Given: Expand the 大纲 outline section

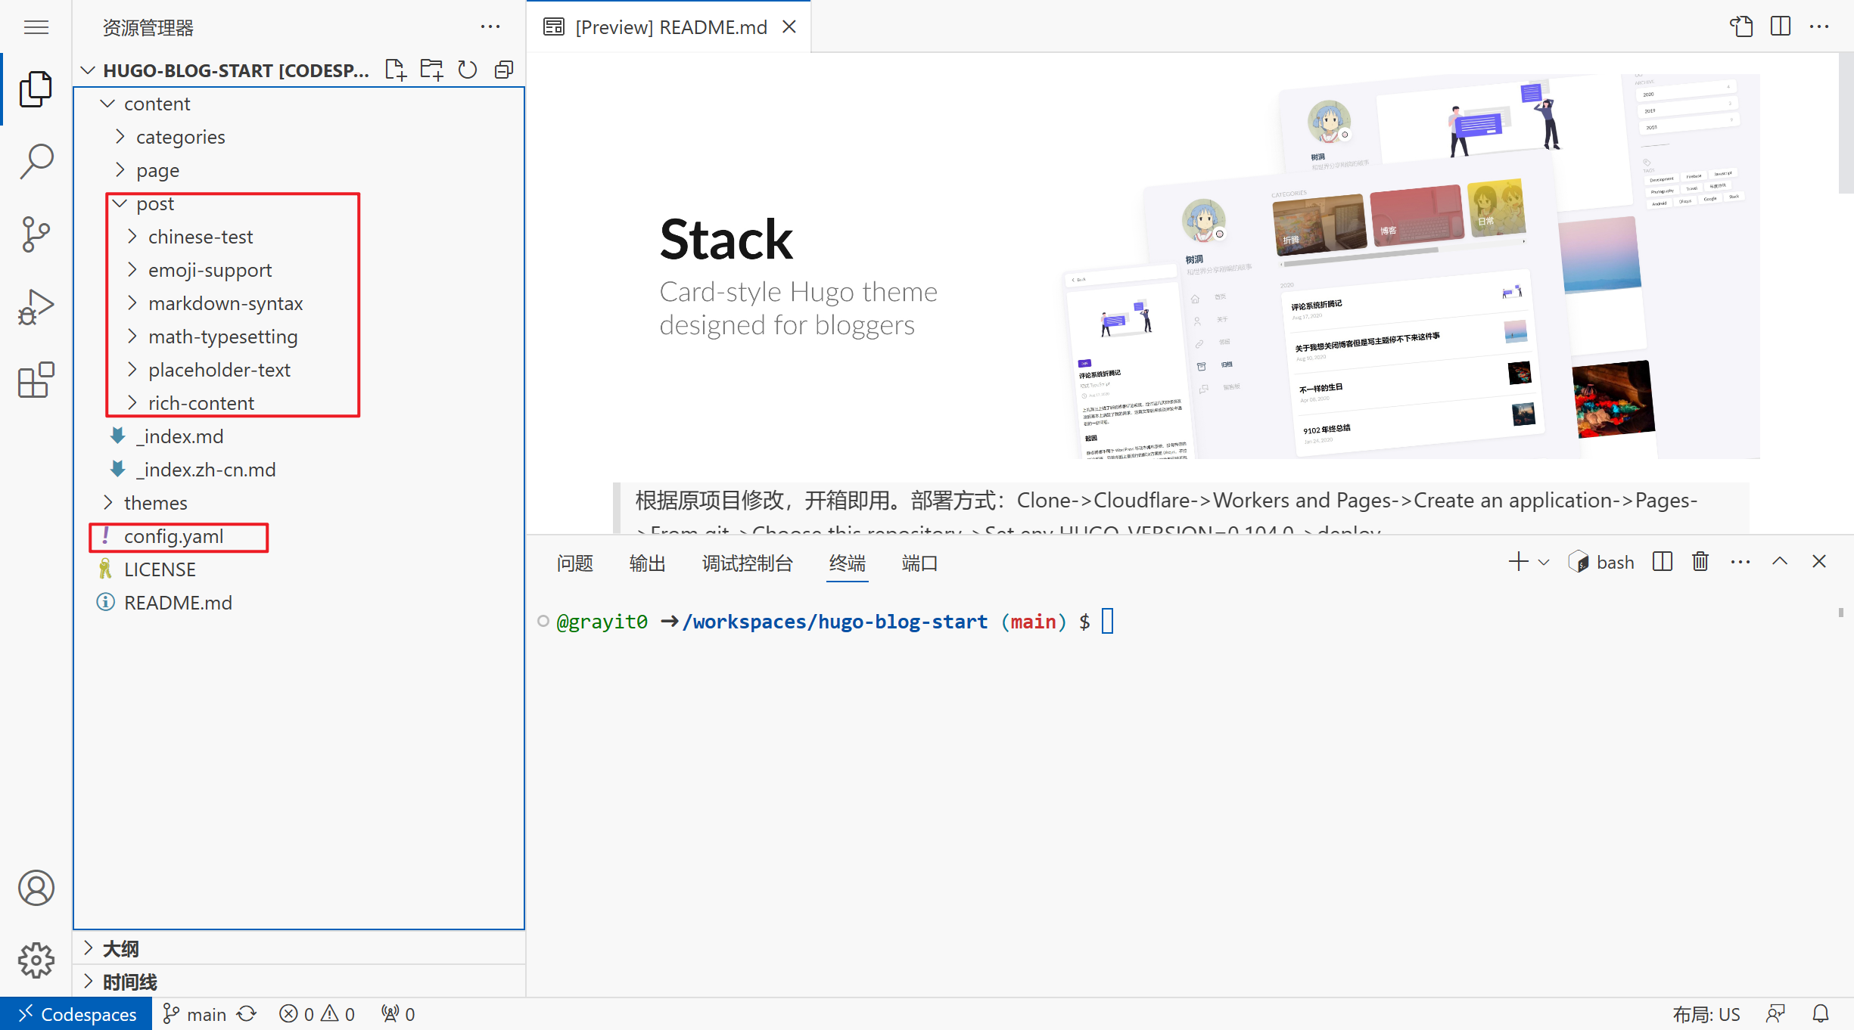Looking at the screenshot, I should (x=120, y=948).
